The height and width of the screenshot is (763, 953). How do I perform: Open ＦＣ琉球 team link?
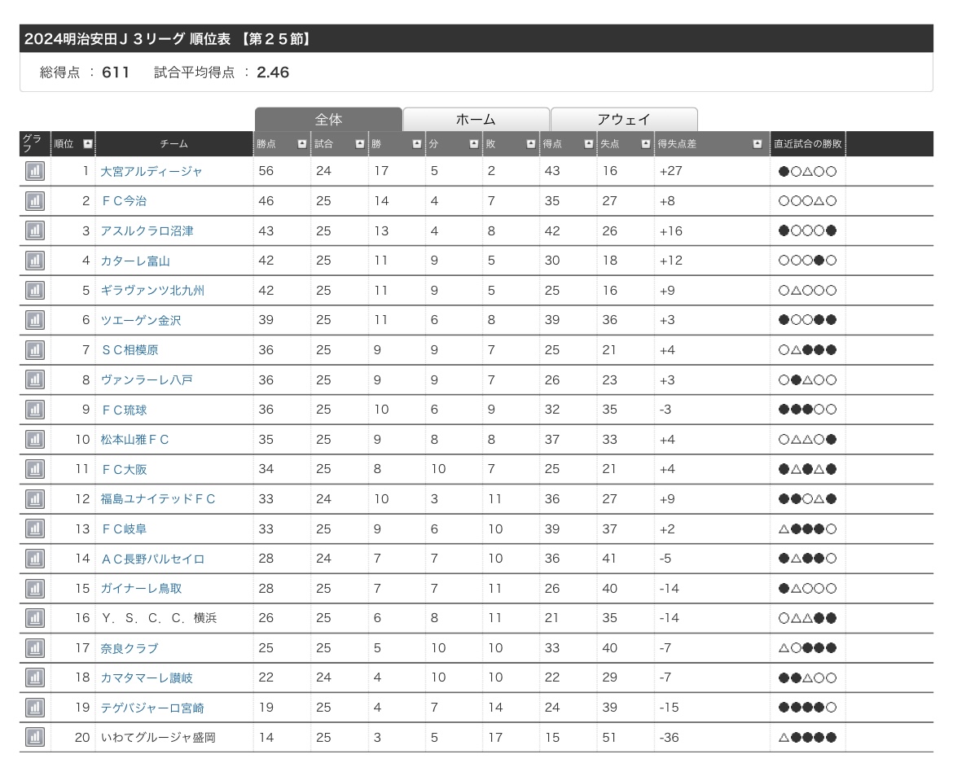point(124,410)
